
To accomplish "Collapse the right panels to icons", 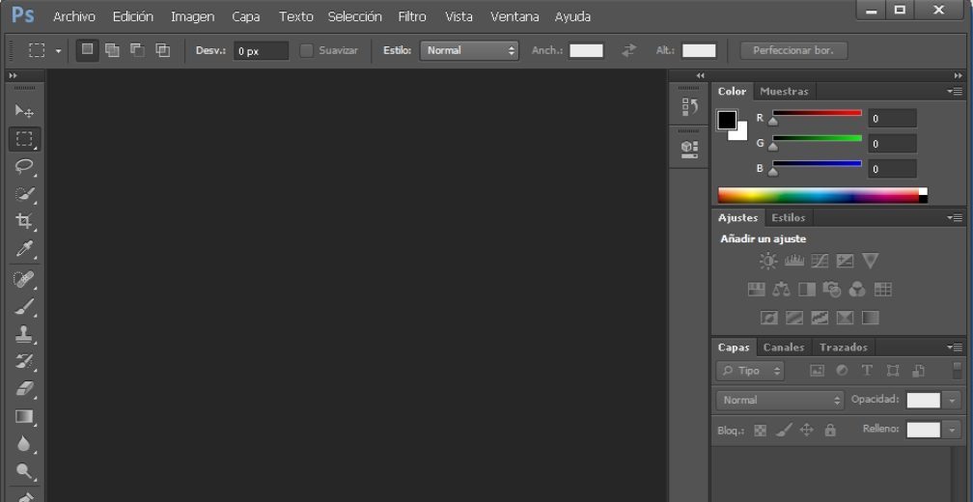I will pyautogui.click(x=959, y=75).
